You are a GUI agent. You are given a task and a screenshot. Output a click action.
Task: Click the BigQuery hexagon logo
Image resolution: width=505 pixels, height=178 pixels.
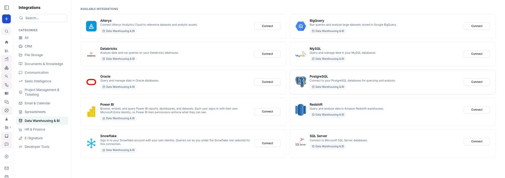pos(300,26)
